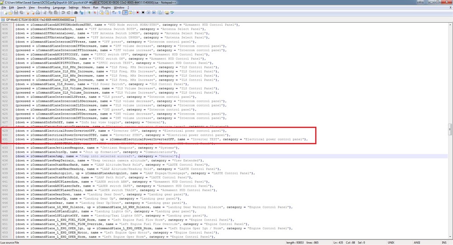This screenshot has width=453, height=245.
Task: Click the 'length : 93853' status entry
Action: 295,243
